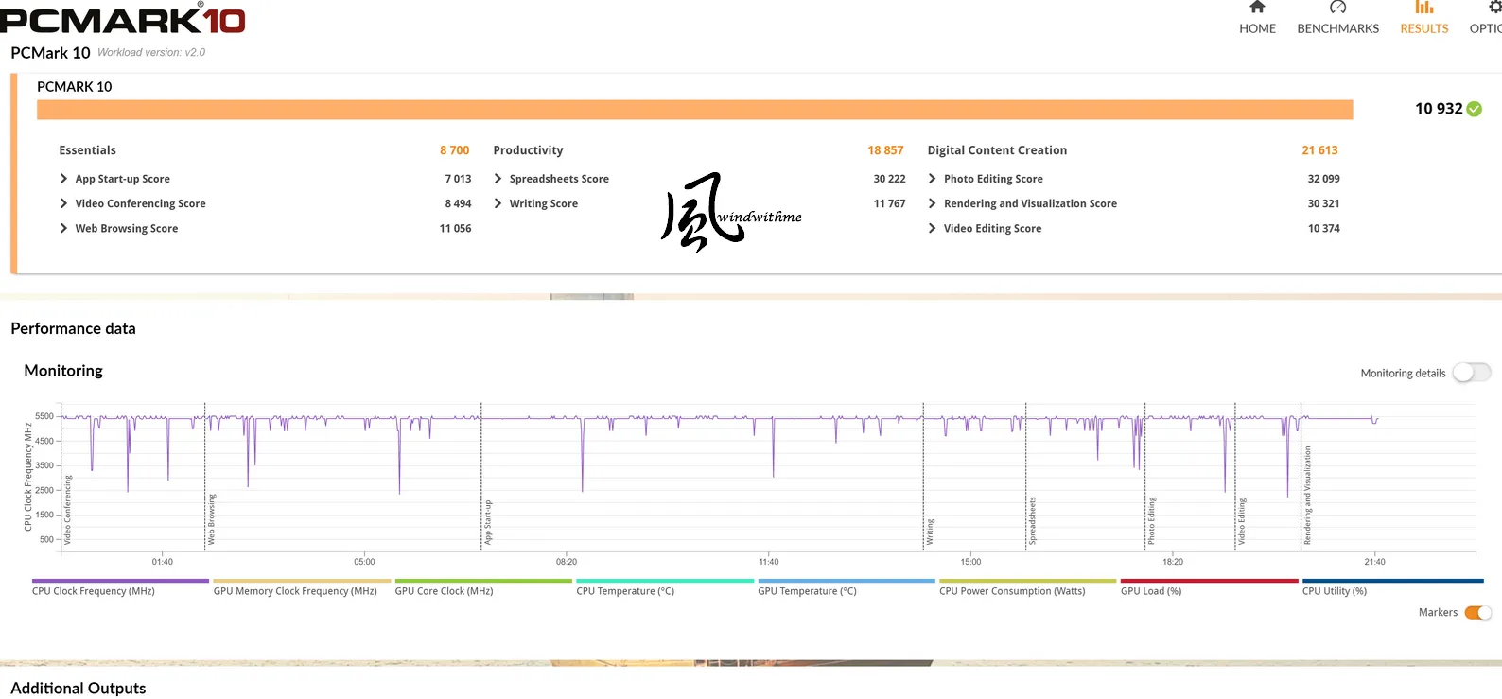Click the Additional Outputs heading
Image resolution: width=1502 pixels, height=699 pixels.
point(79,689)
